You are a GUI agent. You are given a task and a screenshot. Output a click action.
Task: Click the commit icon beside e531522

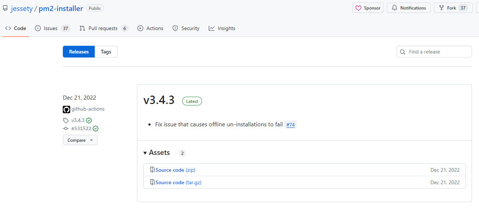66,129
